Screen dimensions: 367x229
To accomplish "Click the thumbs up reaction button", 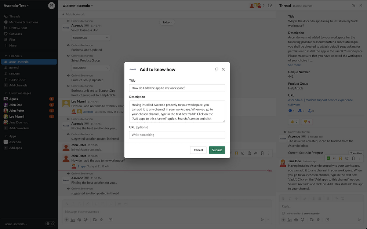I will tap(294, 122).
